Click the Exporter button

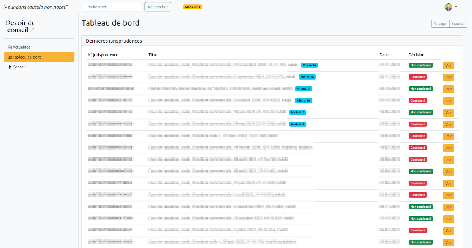coord(458,24)
